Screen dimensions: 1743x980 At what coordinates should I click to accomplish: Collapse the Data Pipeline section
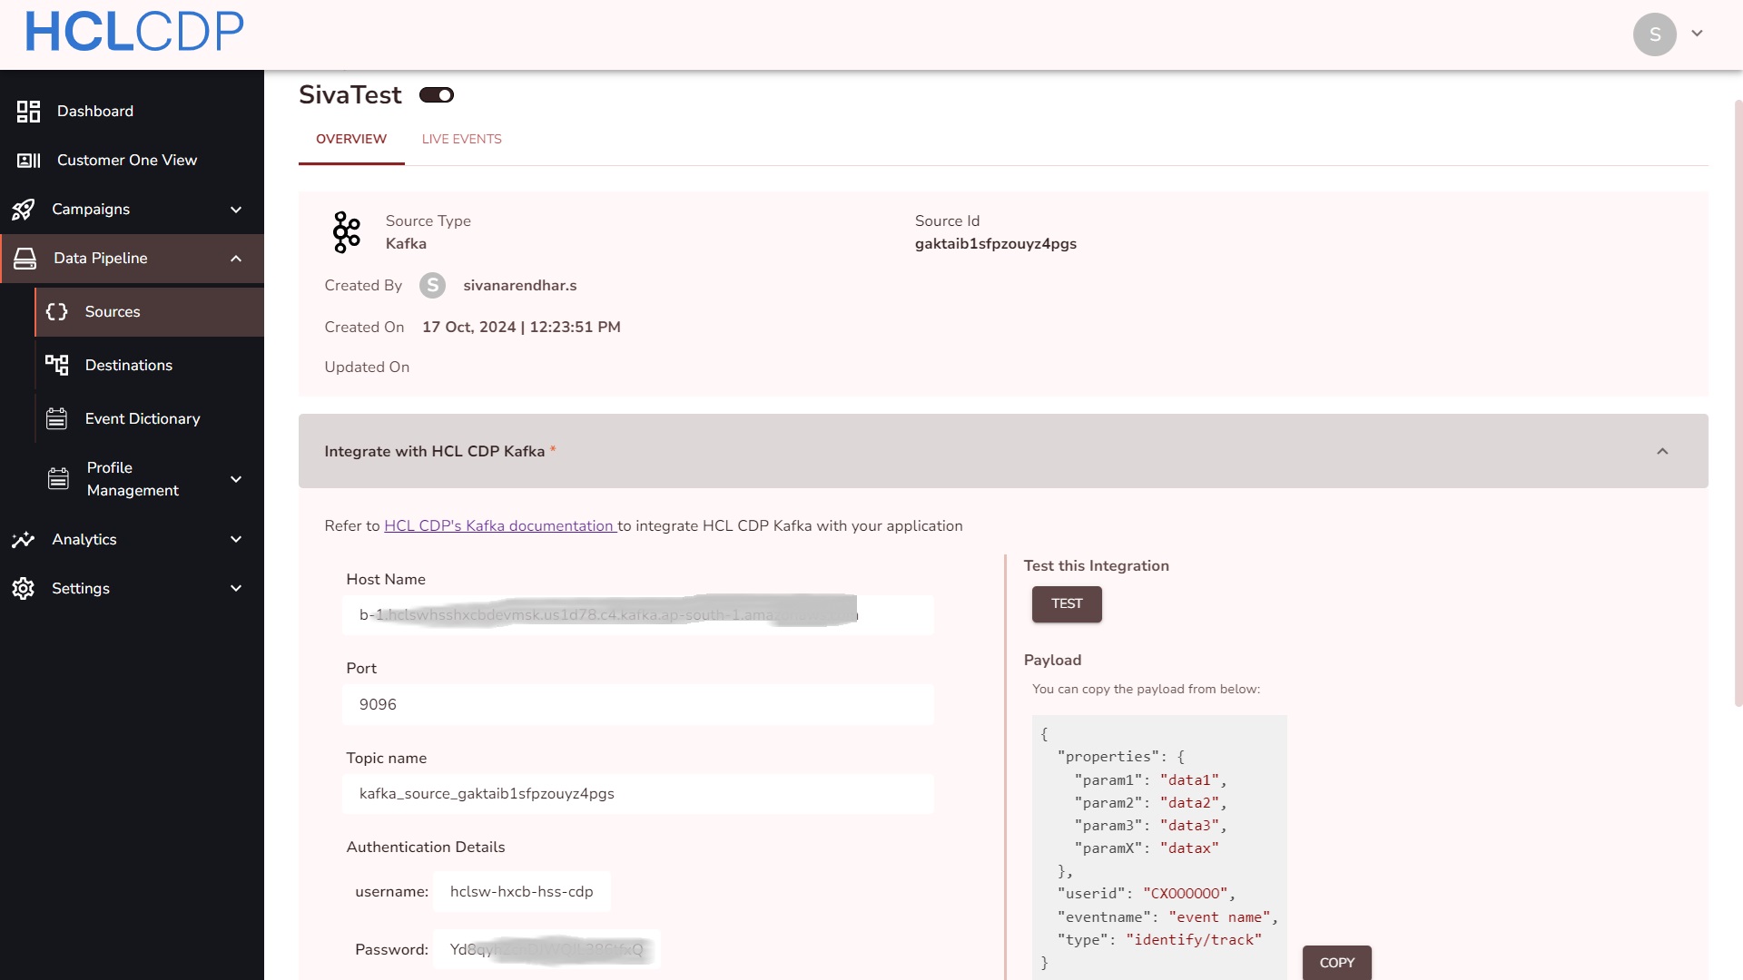tap(236, 259)
